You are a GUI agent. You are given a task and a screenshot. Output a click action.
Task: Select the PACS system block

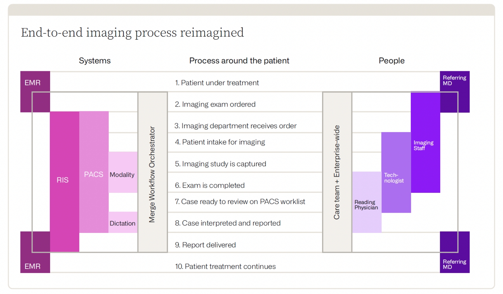(x=94, y=174)
